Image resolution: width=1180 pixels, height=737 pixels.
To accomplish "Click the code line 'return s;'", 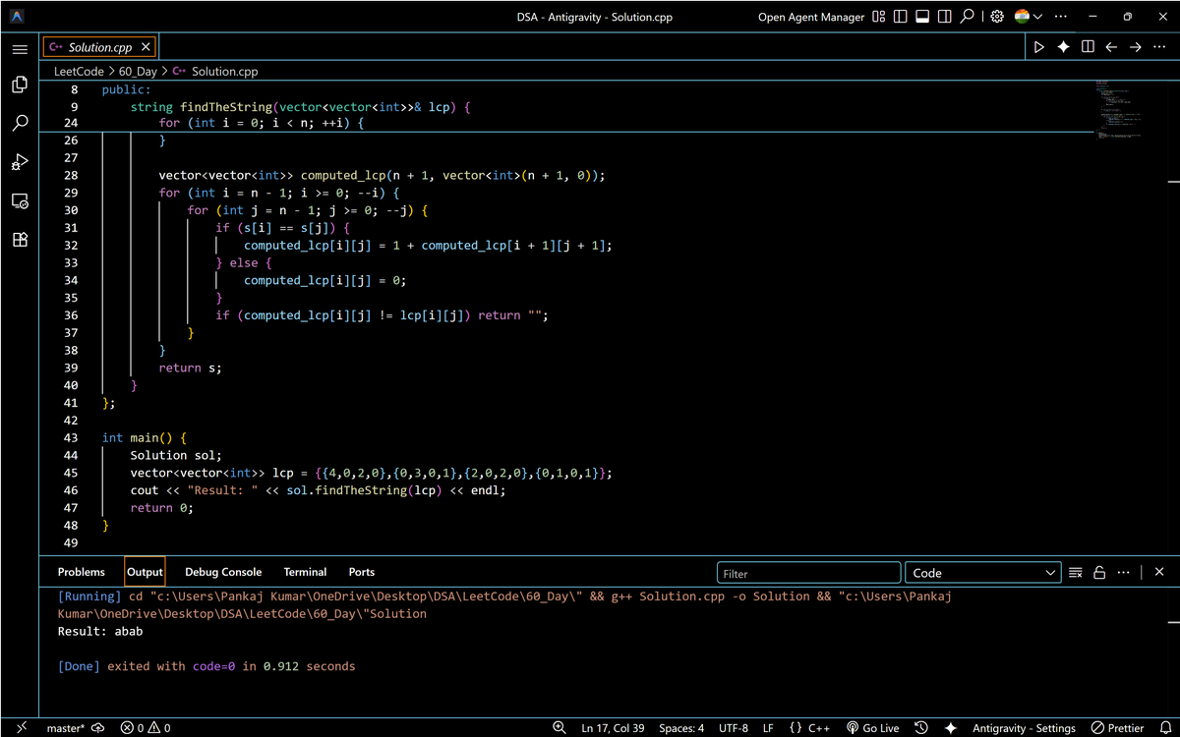I will click(x=190, y=368).
